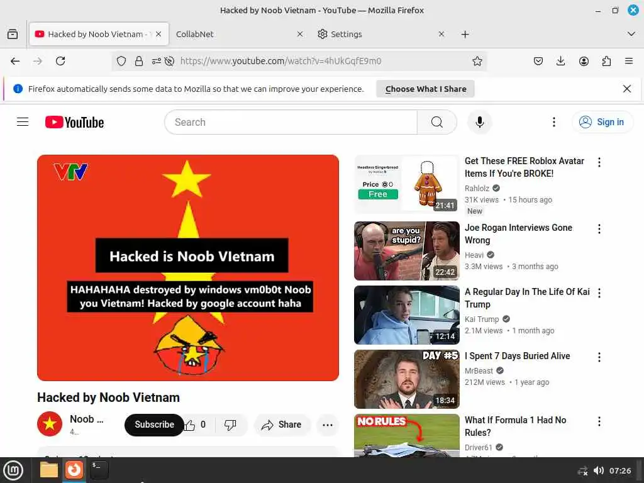Open Firefox View recent browsing icon
Screen dimensions: 644x483
[13, 34]
